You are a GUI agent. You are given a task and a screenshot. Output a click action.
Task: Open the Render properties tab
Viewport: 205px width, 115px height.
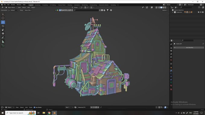[x=171, y=48]
